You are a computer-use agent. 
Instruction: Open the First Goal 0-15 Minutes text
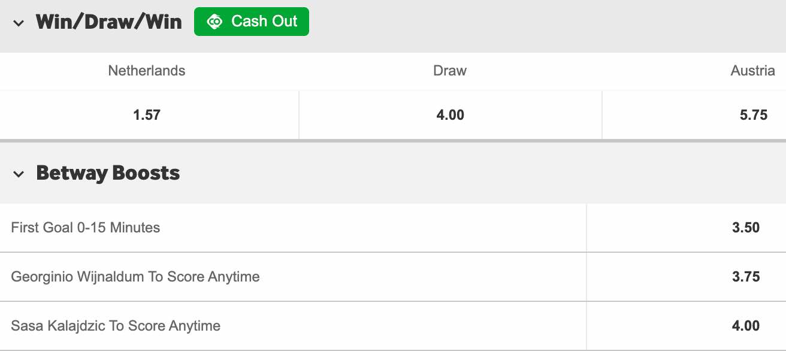(86, 228)
